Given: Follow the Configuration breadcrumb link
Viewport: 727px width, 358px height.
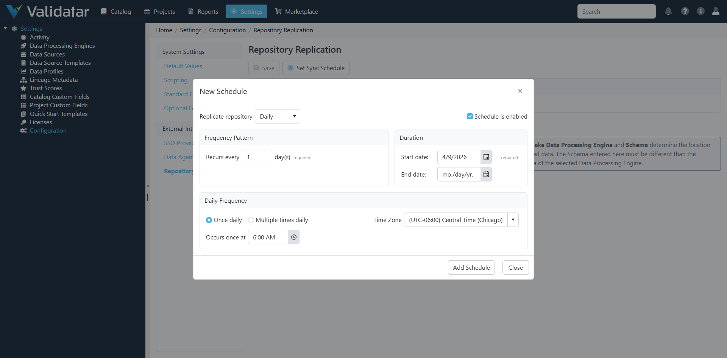Looking at the screenshot, I should 227,30.
